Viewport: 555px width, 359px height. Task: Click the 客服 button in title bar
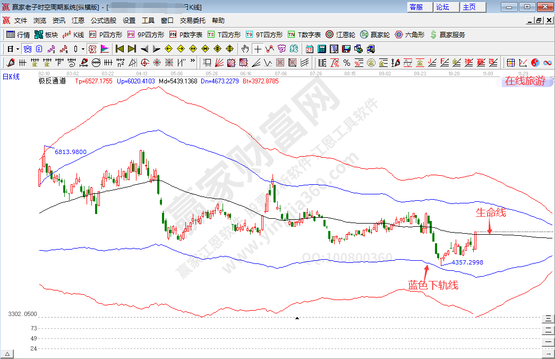(x=416, y=7)
